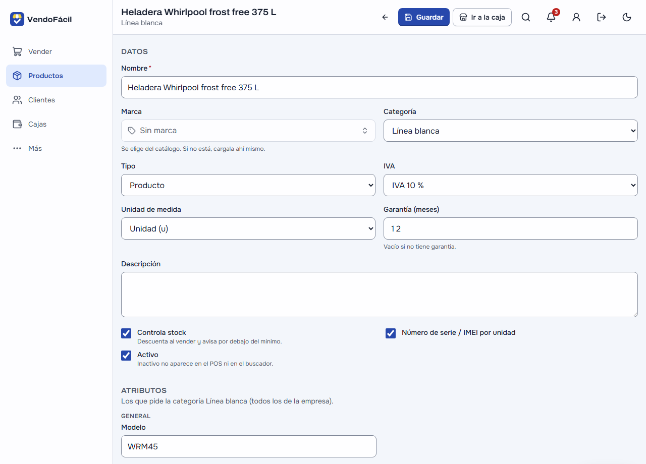Click the Garantía (meses) field
This screenshot has height=464, width=646.
click(x=511, y=228)
